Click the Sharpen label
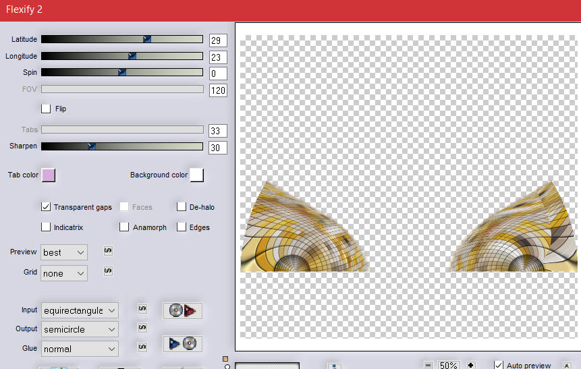581x369 pixels. click(x=24, y=146)
